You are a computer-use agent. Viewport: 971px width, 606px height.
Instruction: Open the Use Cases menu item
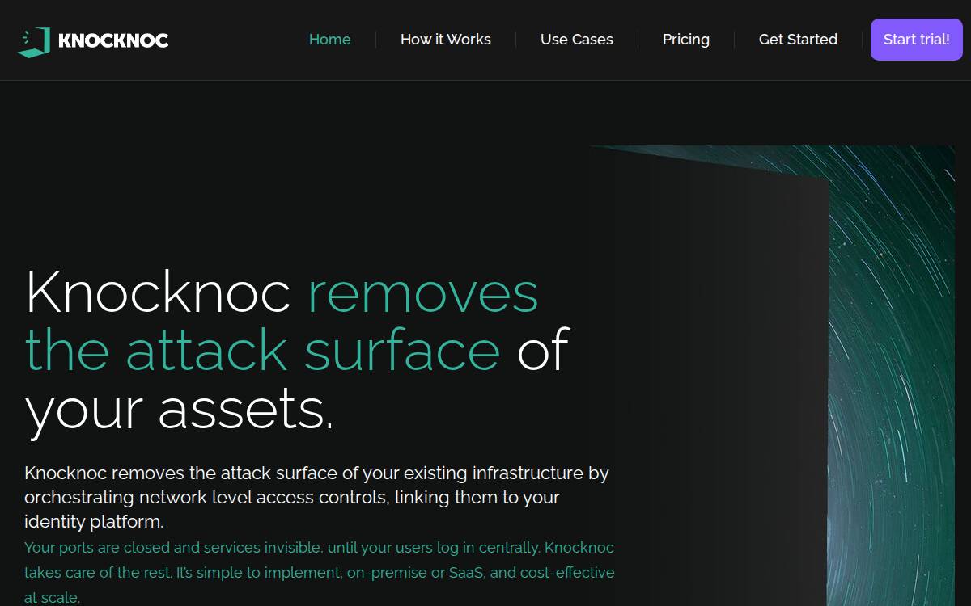click(x=577, y=40)
